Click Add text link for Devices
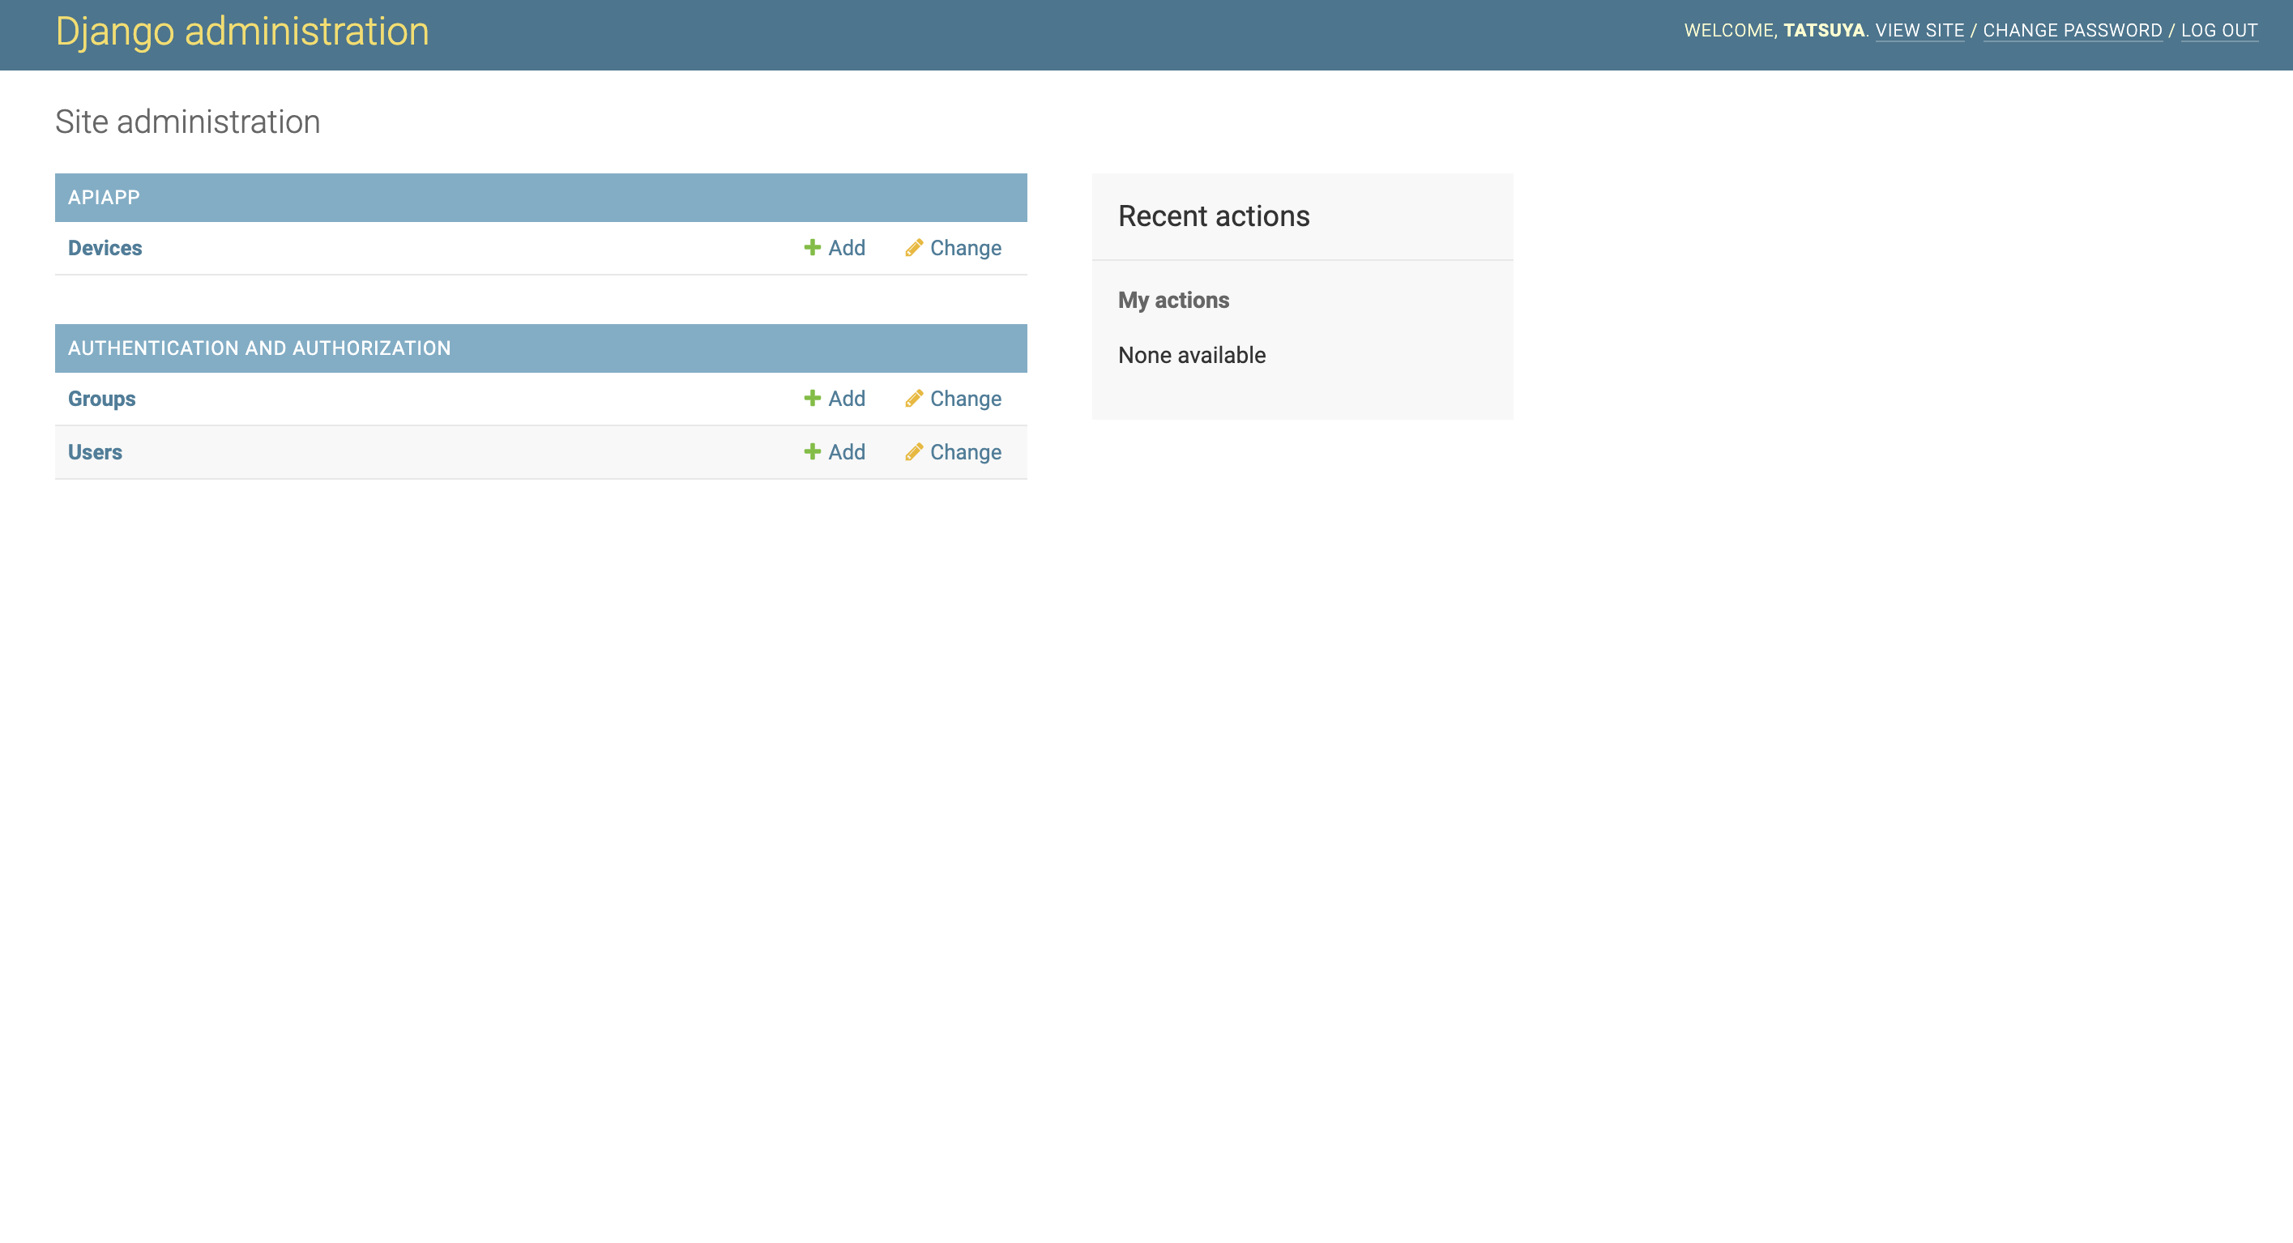This screenshot has height=1243, width=2293. 847,247
